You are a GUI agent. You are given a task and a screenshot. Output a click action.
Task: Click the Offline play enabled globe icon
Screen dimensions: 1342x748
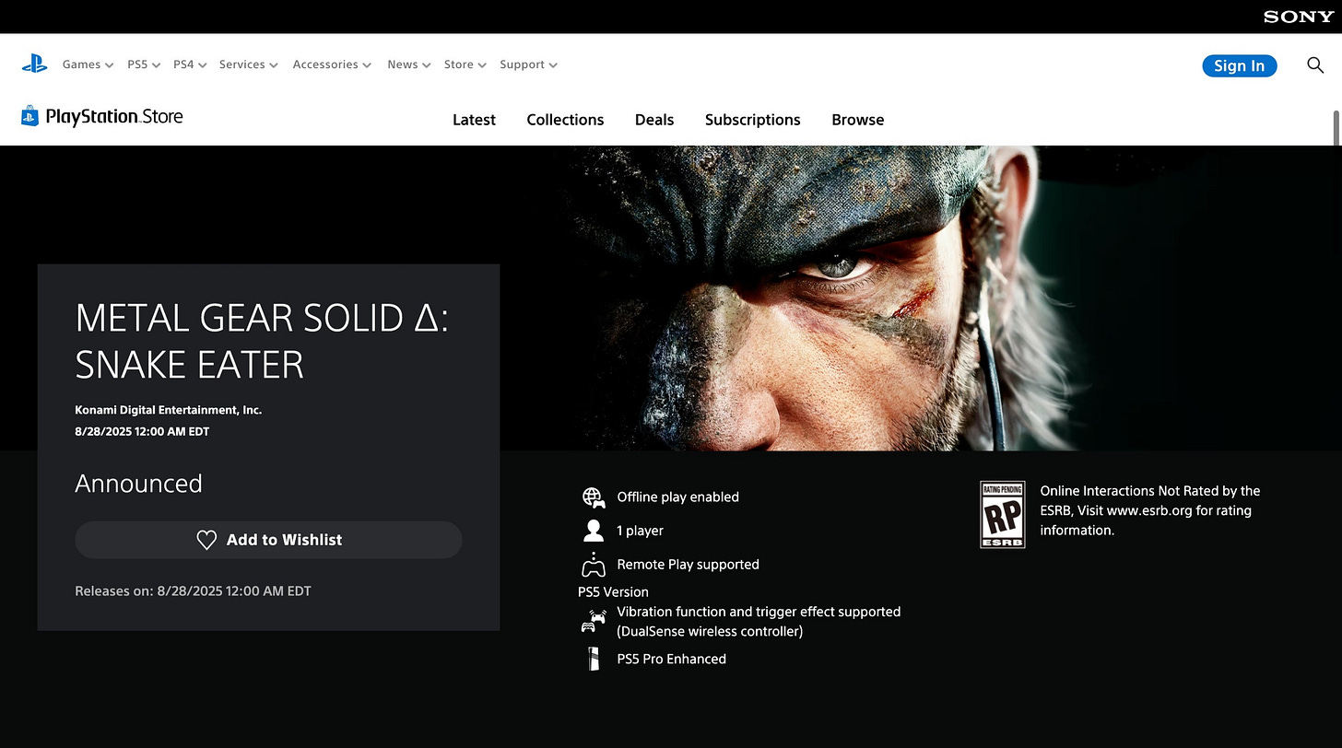coord(594,497)
